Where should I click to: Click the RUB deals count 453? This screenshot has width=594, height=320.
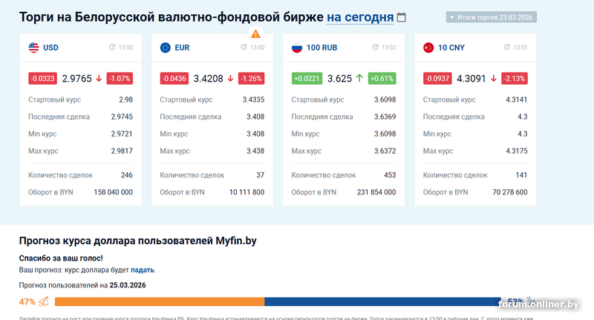pos(390,175)
